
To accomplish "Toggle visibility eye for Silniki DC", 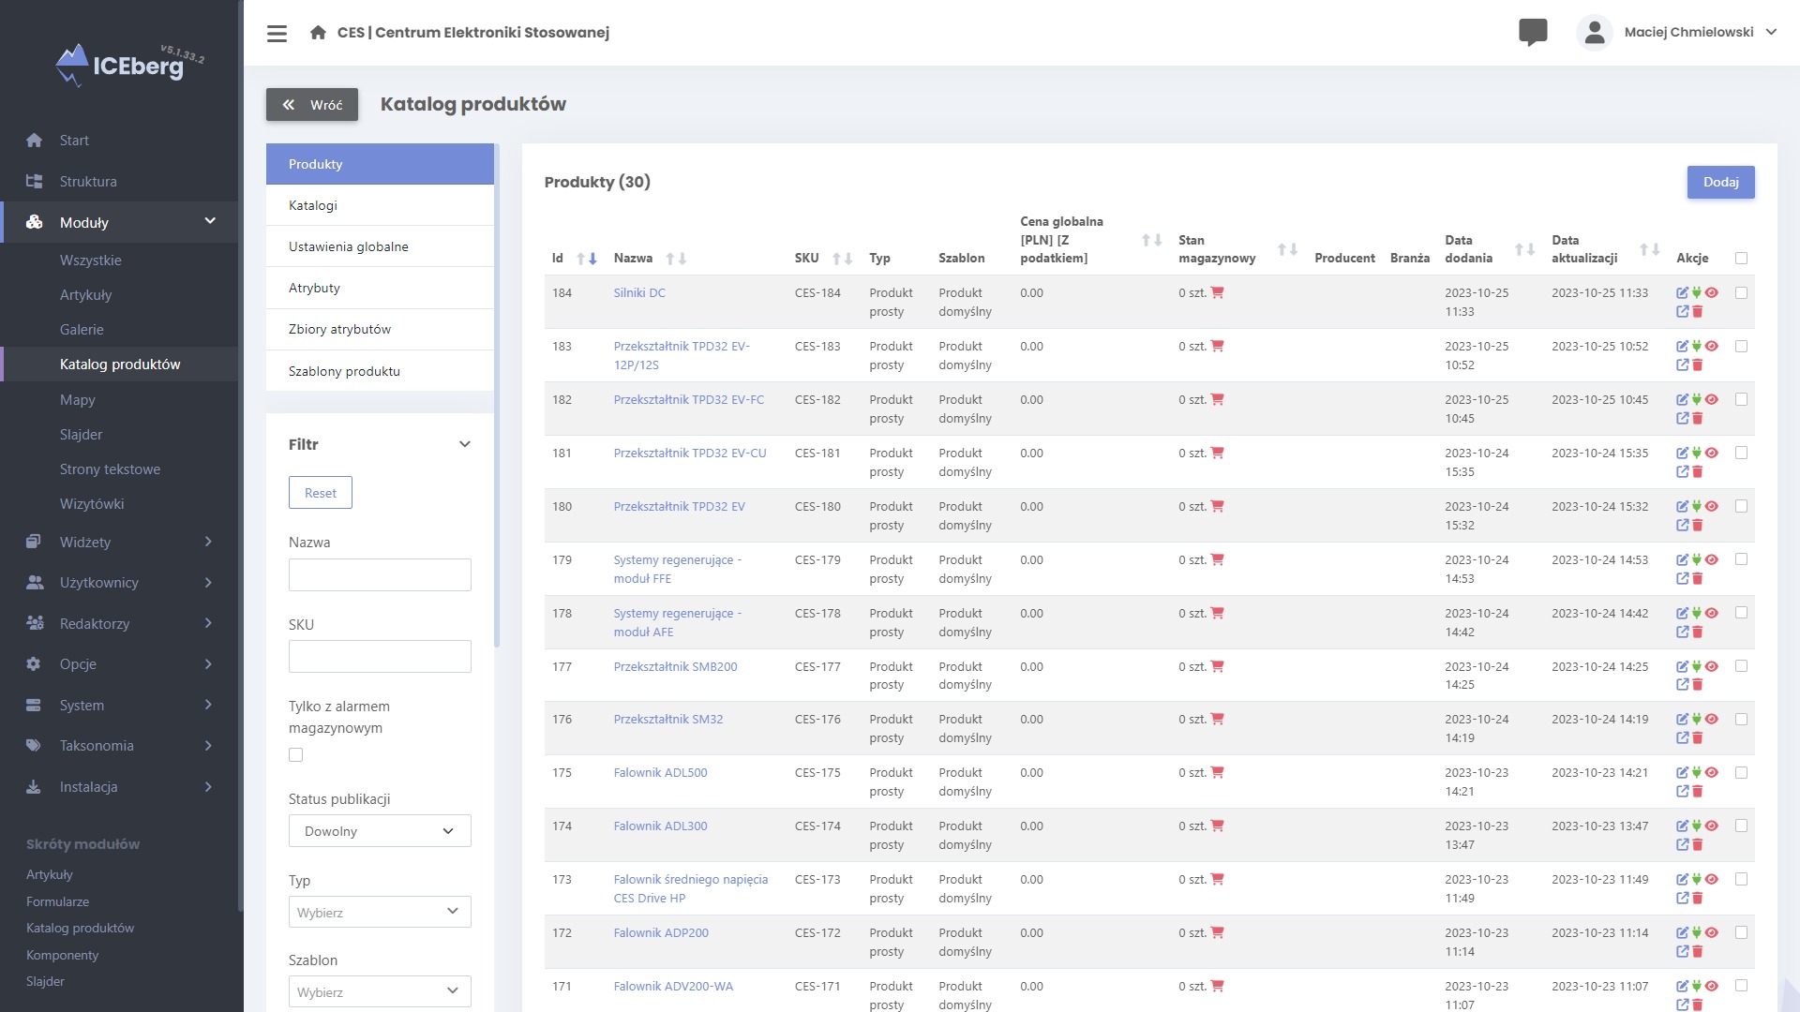I will click(x=1712, y=293).
